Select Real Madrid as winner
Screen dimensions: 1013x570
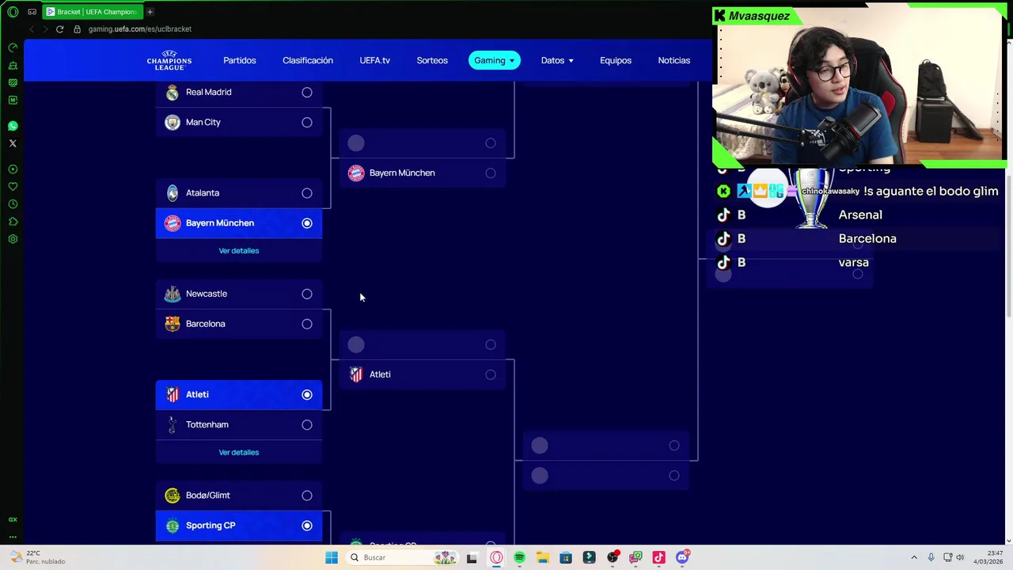point(307,93)
